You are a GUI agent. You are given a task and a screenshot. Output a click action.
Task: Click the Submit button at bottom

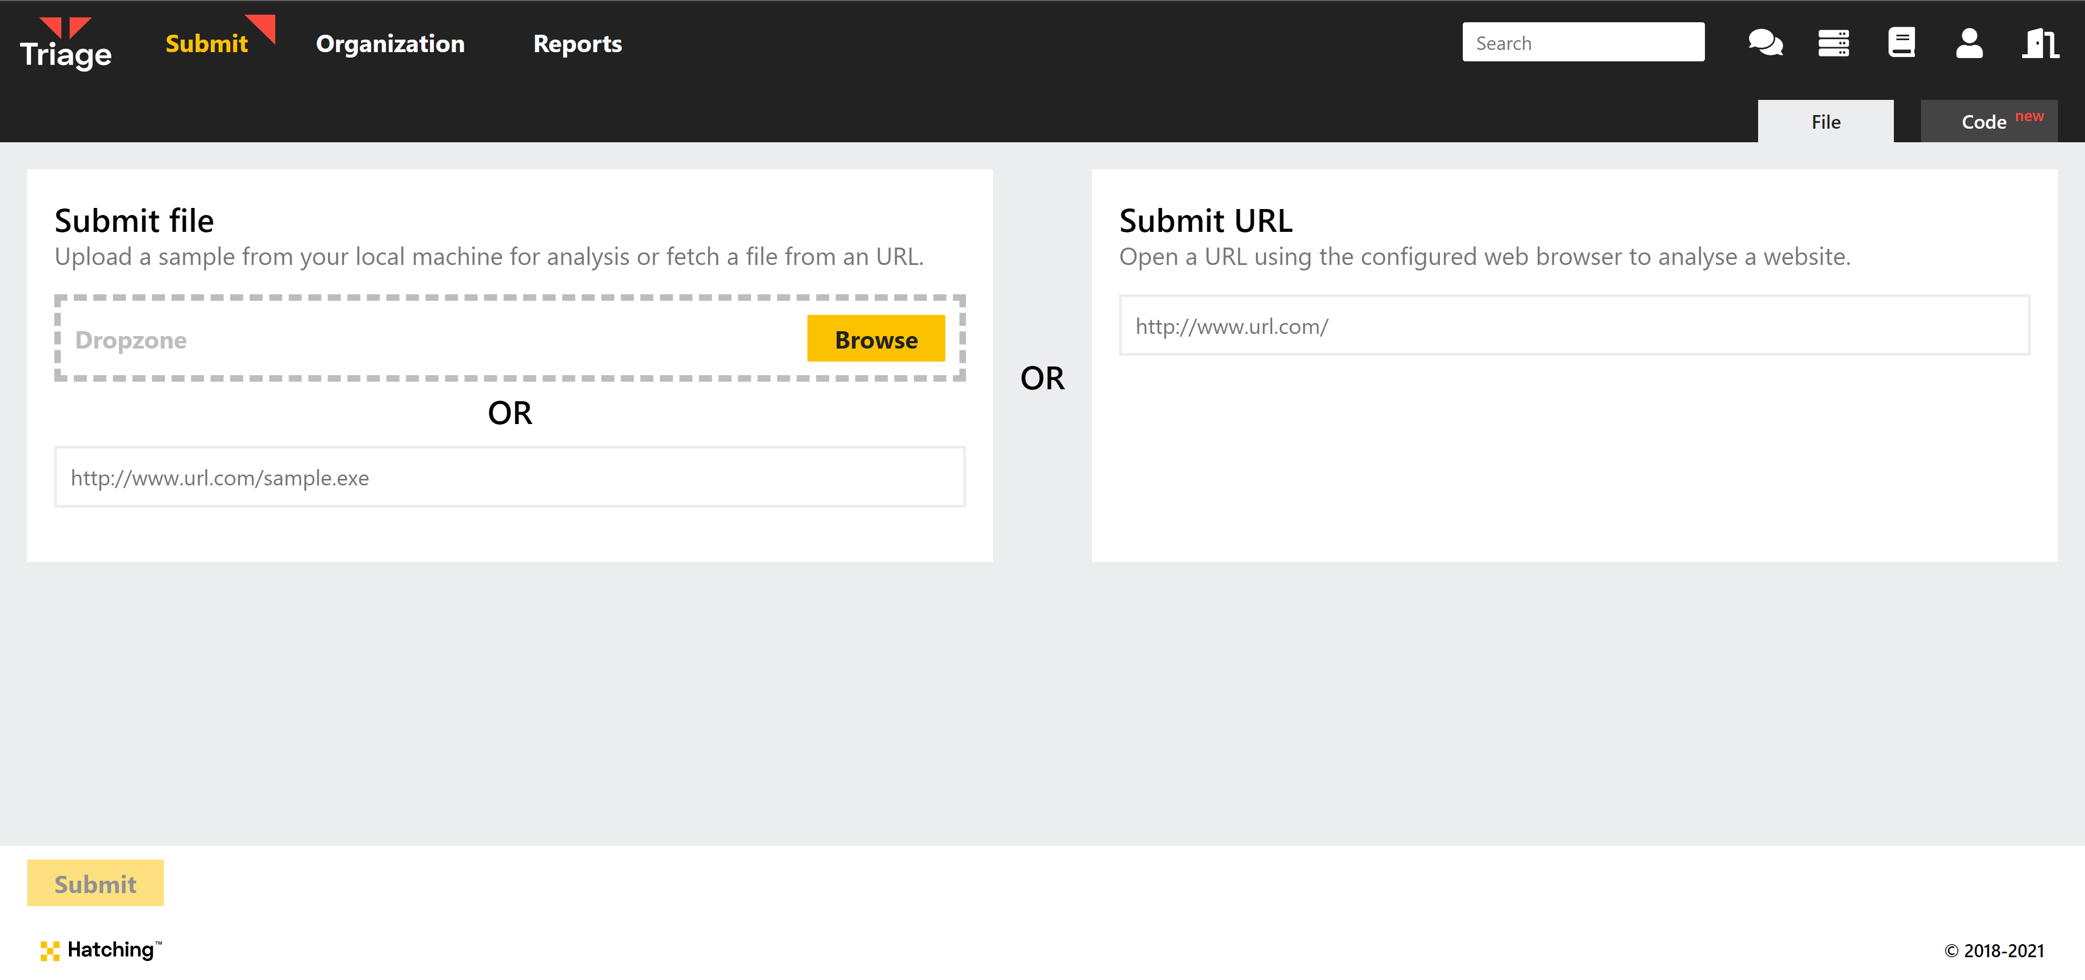[96, 883]
